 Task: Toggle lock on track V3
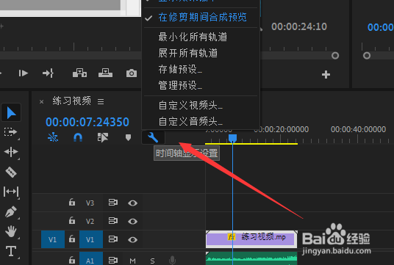[72, 203]
